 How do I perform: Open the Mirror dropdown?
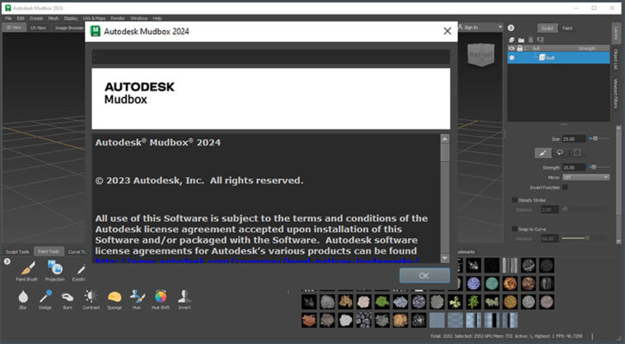tap(586, 177)
